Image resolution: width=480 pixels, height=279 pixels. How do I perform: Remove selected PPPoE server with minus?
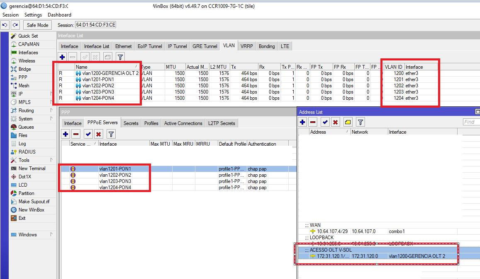pyautogui.click(x=76, y=134)
